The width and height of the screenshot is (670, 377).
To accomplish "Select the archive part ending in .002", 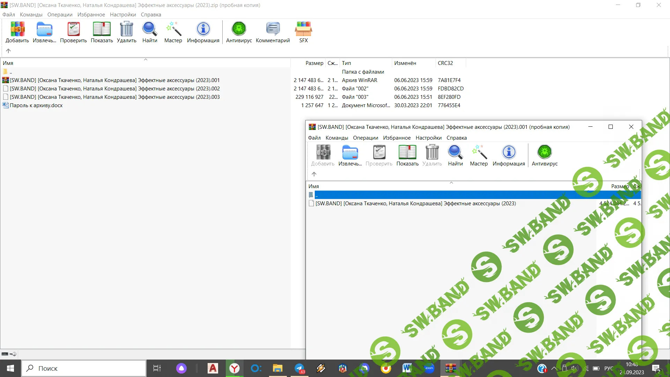I will click(x=115, y=89).
